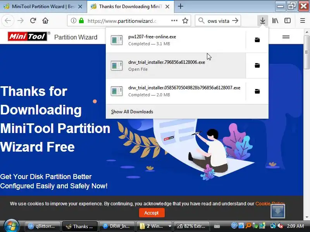Open the Firefox hamburger menu
Screen dimensions: 310x232
click(303, 20)
